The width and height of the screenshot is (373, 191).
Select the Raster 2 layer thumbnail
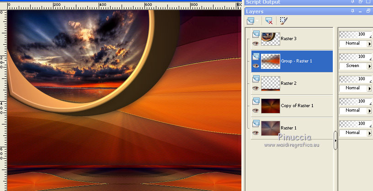pyautogui.click(x=271, y=83)
